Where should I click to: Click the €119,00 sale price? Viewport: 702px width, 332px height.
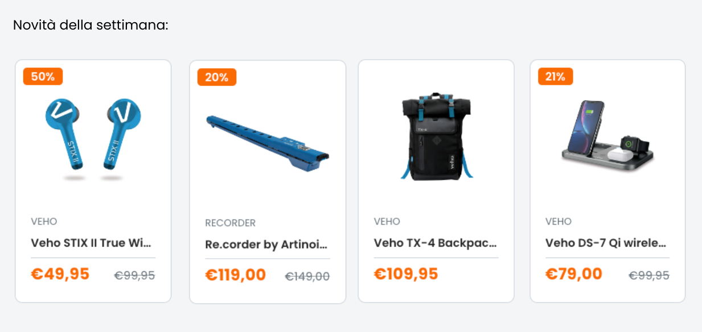tap(236, 275)
